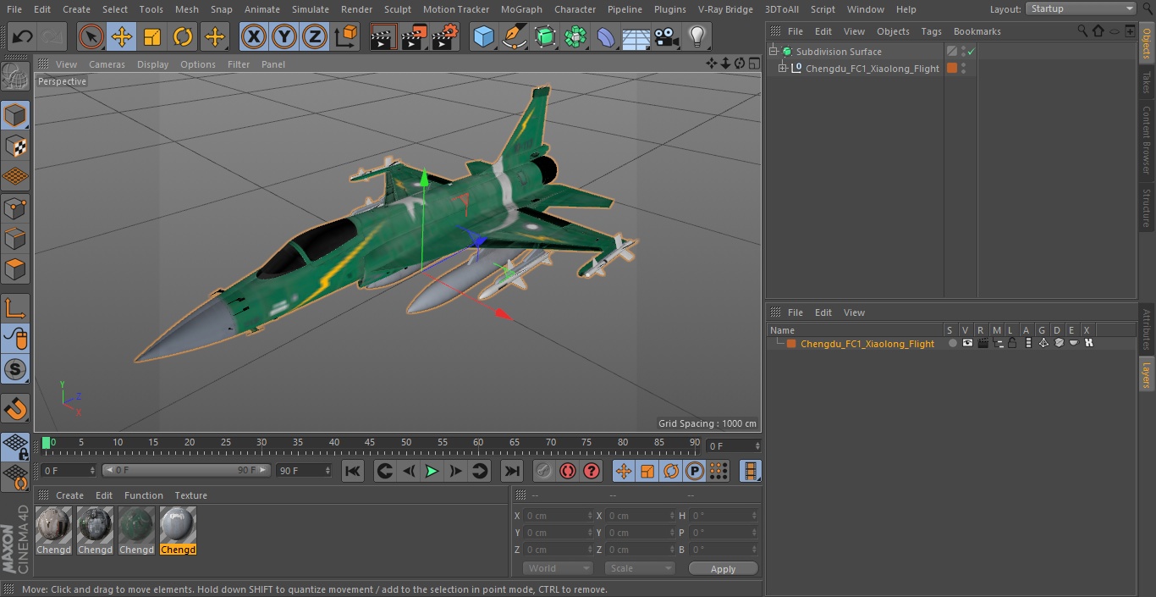Switch to Texture mode
1156x597 pixels.
coord(15,146)
